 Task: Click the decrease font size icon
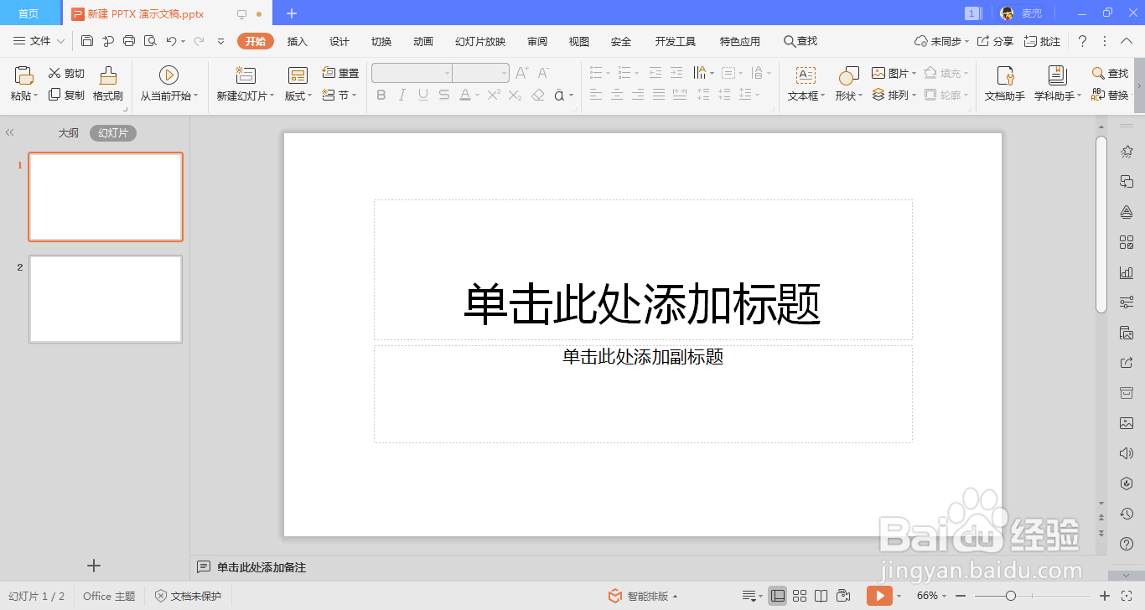coord(543,73)
